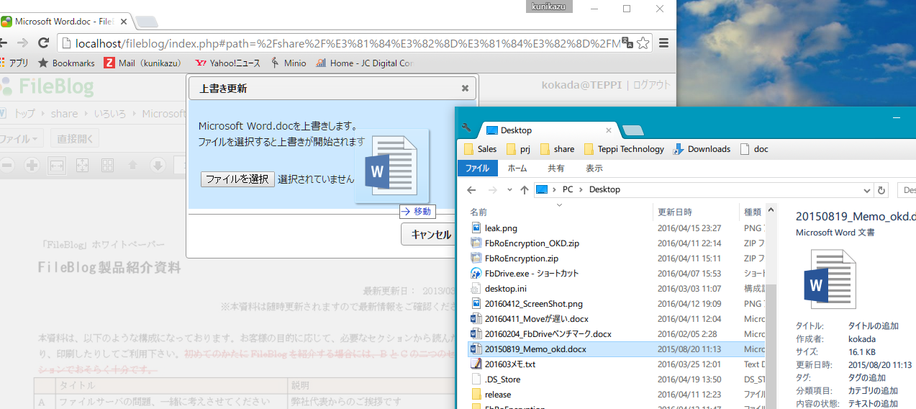
Task: Click the キャンセル button in the dialog
Action: (x=431, y=234)
